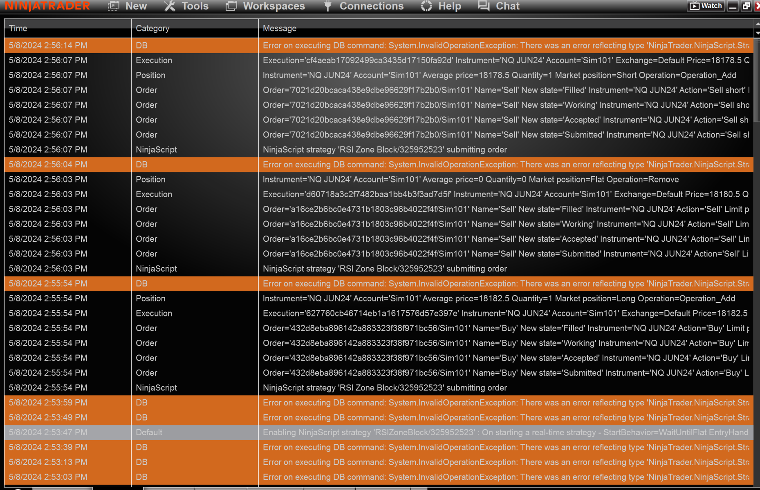This screenshot has width=760, height=490.
Task: Select the Buy order '432d8eba...' Filled message
Action: pyautogui.click(x=506, y=328)
